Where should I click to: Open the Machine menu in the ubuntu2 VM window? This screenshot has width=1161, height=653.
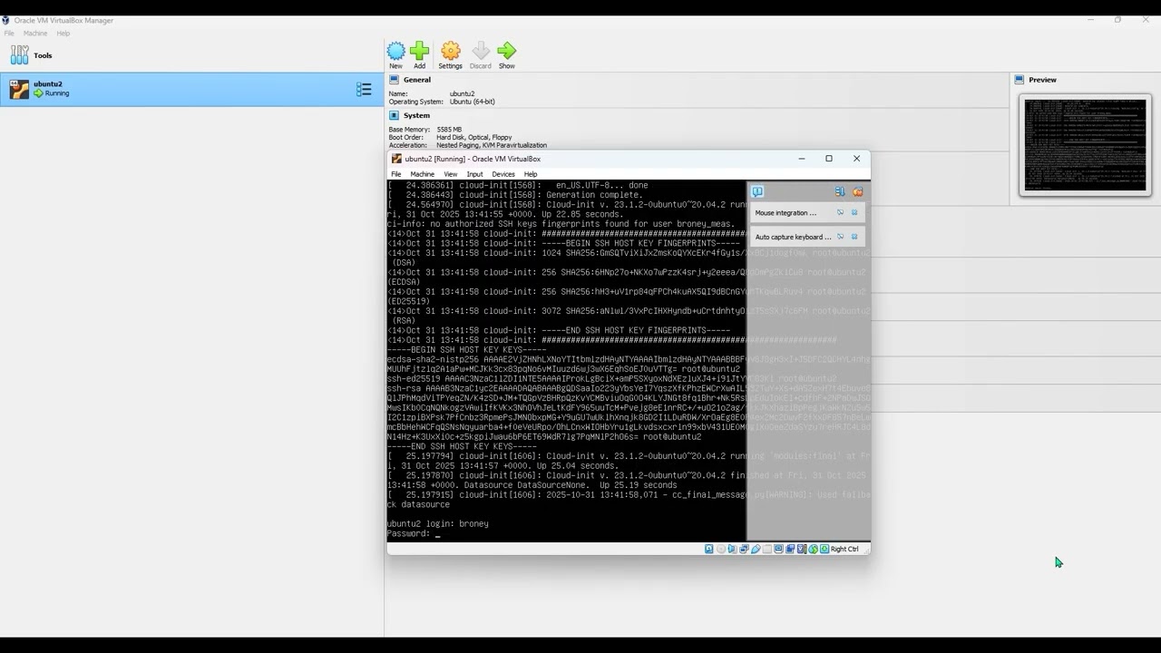422,174
